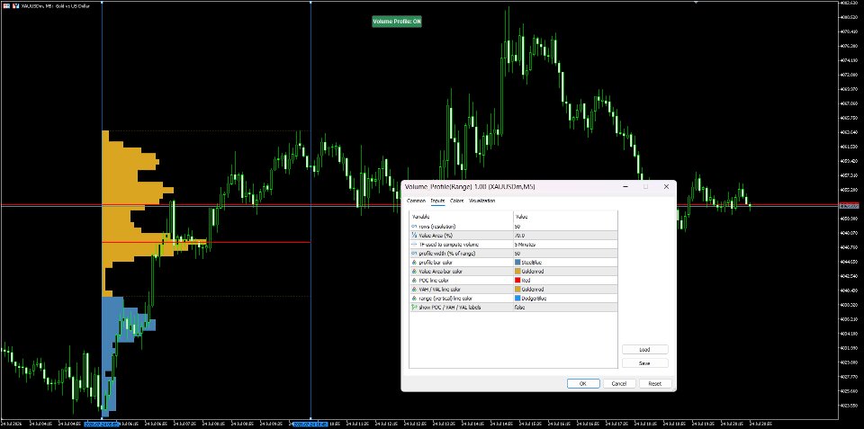The image size is (864, 429).
Task: Select the 'show POC / VAH / VAL labels' label
Action: point(450,308)
